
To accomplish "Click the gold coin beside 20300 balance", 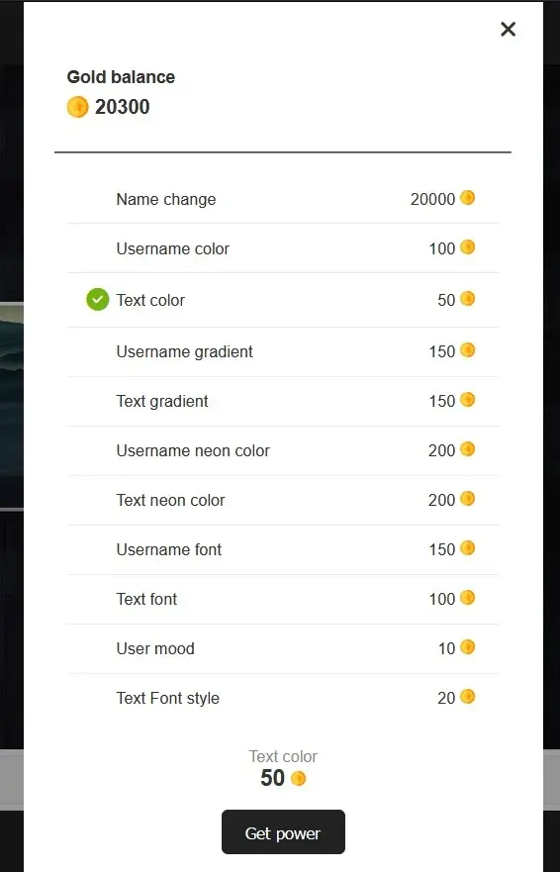I will pos(77,107).
